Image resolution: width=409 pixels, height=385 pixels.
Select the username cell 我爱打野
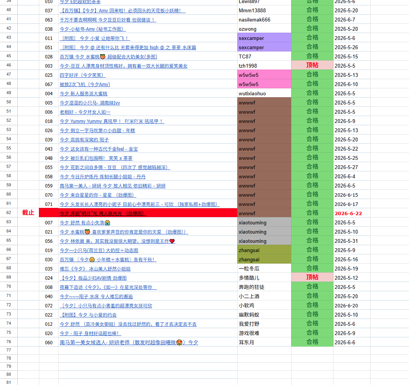[264, 324]
